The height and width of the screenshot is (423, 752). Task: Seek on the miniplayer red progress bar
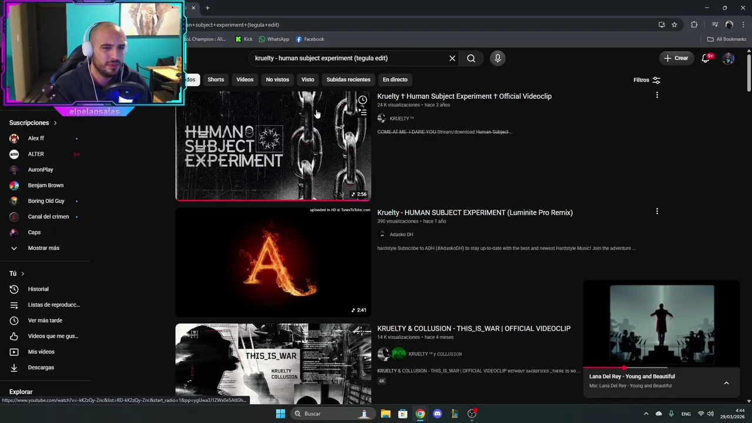pos(662,368)
